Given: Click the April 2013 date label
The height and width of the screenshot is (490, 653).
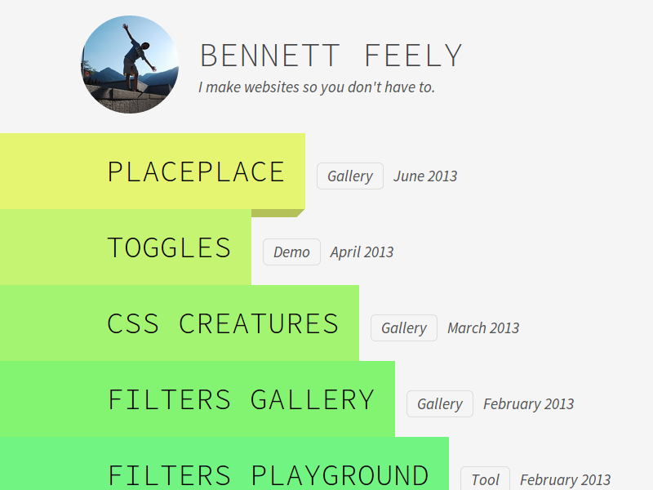Looking at the screenshot, I should (x=361, y=252).
